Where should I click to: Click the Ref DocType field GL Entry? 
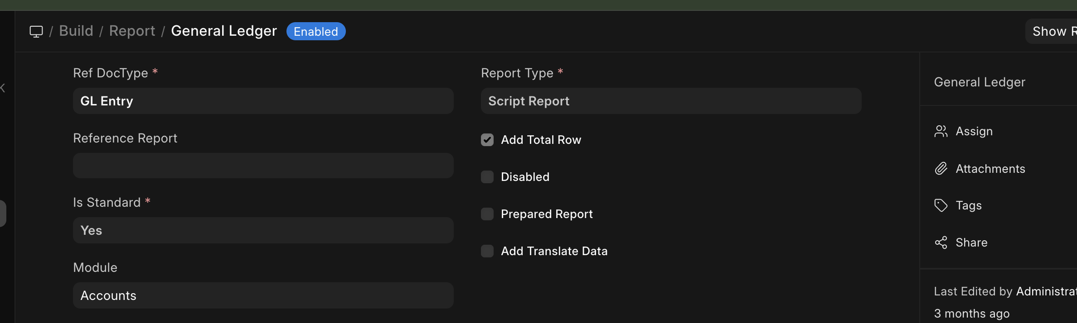(263, 101)
